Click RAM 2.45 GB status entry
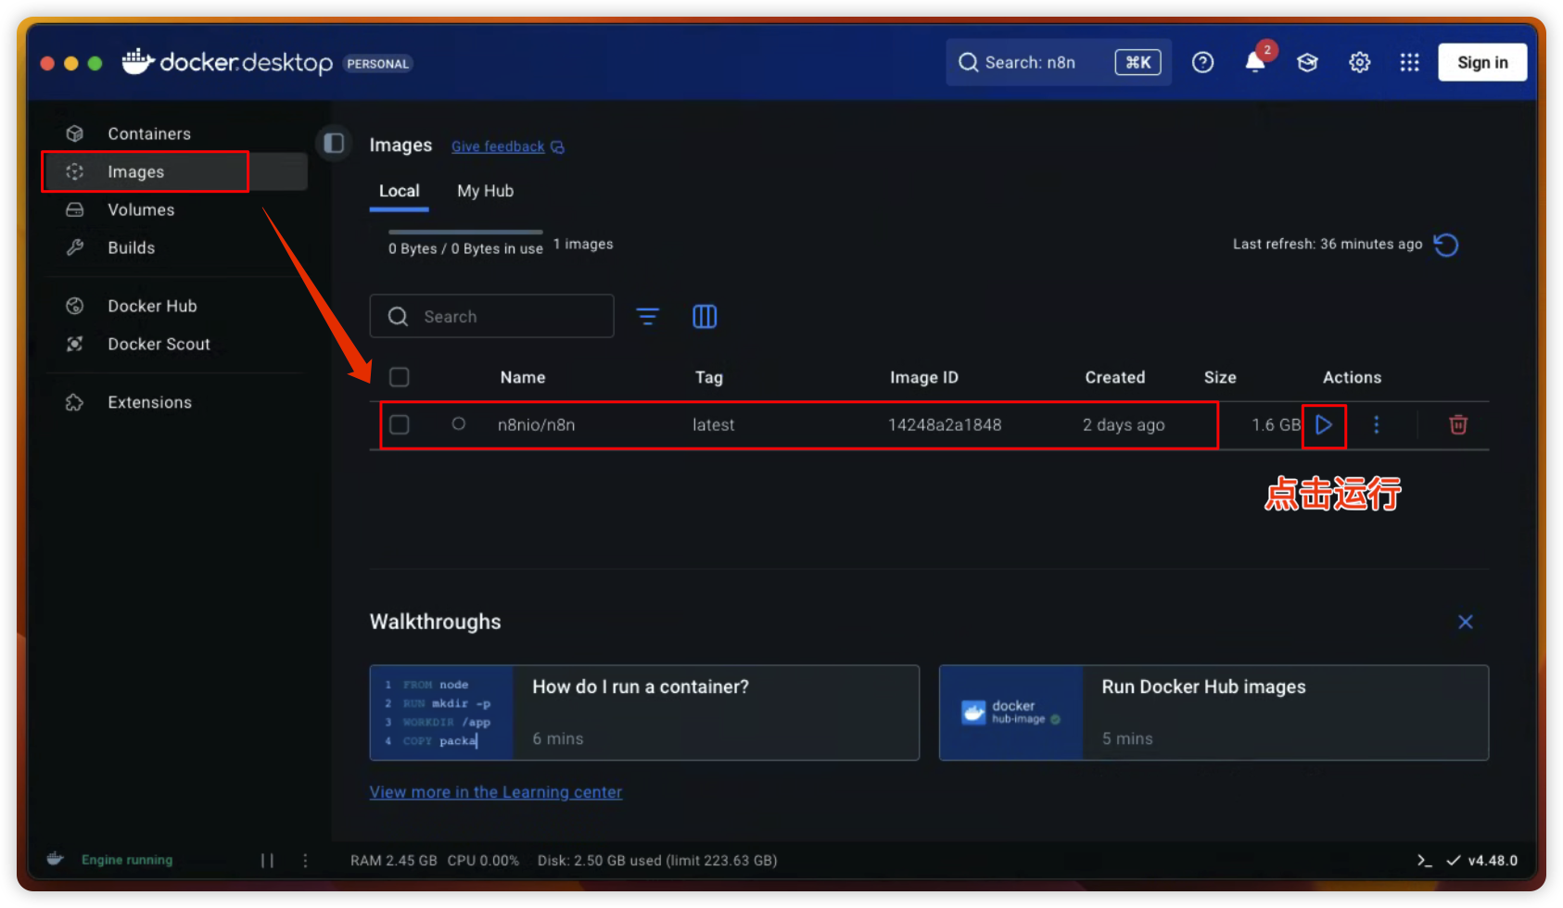The height and width of the screenshot is (908, 1563). 393,860
